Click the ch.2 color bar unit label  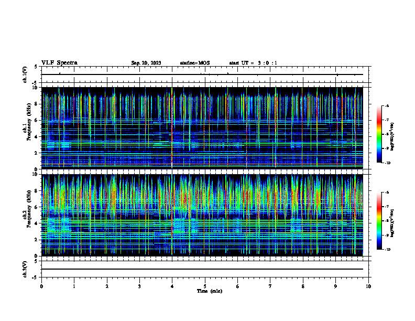(x=392, y=223)
